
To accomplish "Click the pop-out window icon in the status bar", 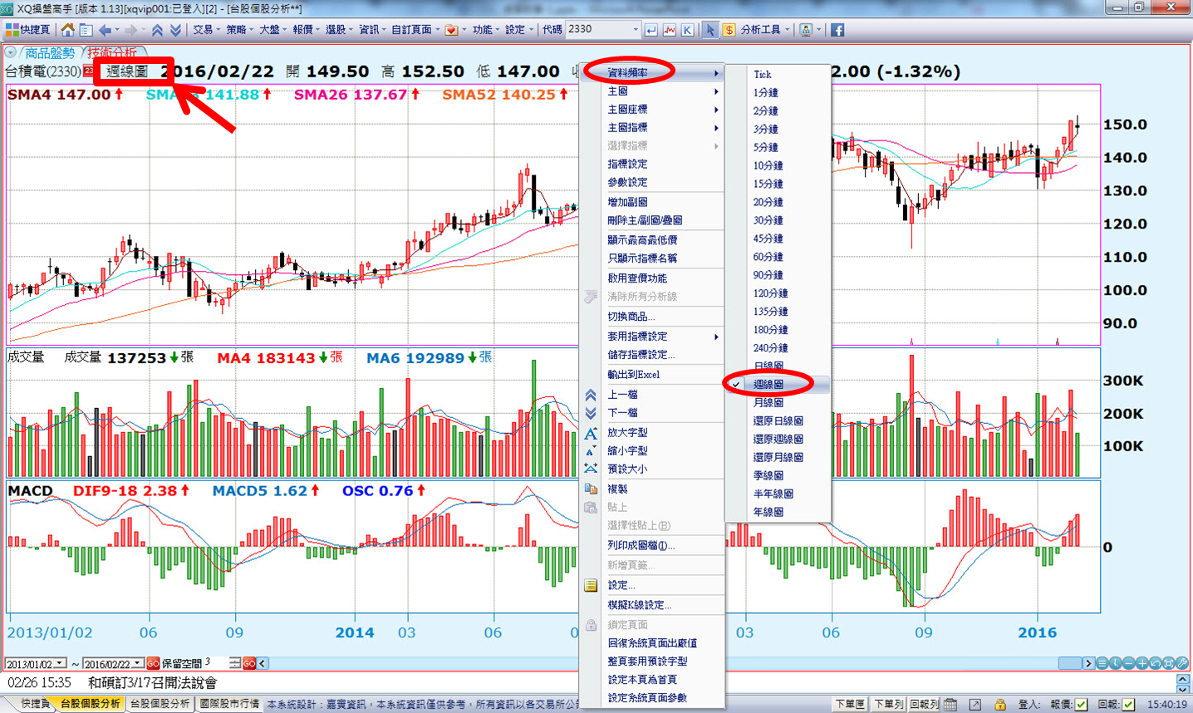I will (975, 705).
